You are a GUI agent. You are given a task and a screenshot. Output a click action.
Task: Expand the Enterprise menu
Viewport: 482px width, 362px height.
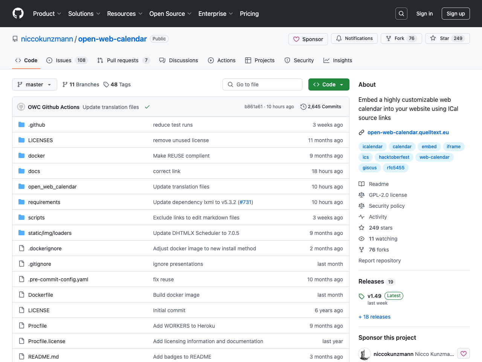(x=215, y=14)
